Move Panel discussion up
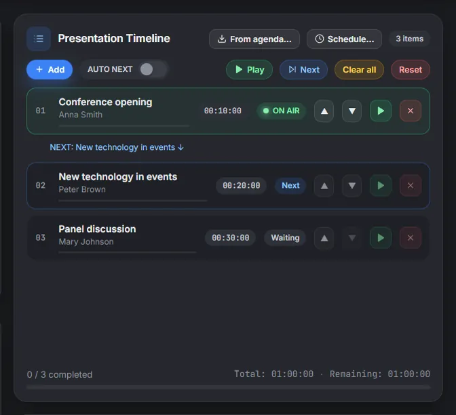The height and width of the screenshot is (415, 456). [x=324, y=238]
